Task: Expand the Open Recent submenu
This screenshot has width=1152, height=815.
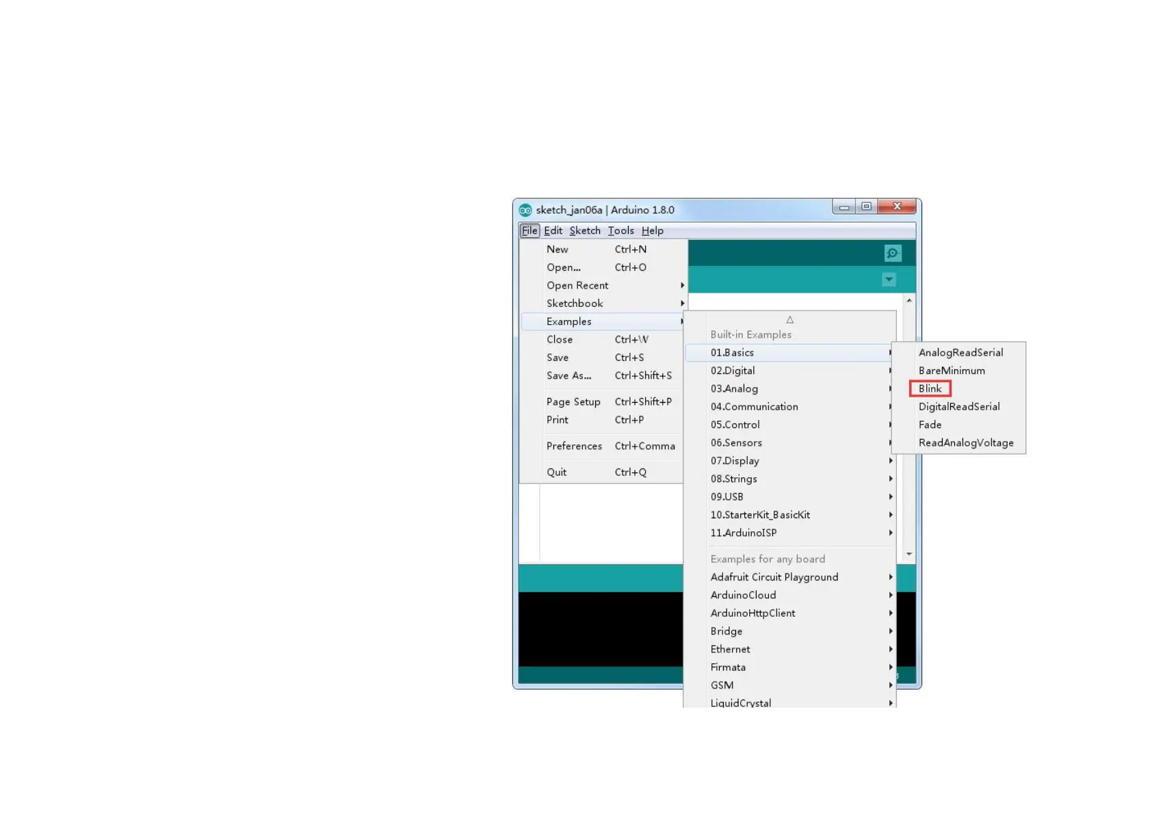Action: pyautogui.click(x=603, y=285)
